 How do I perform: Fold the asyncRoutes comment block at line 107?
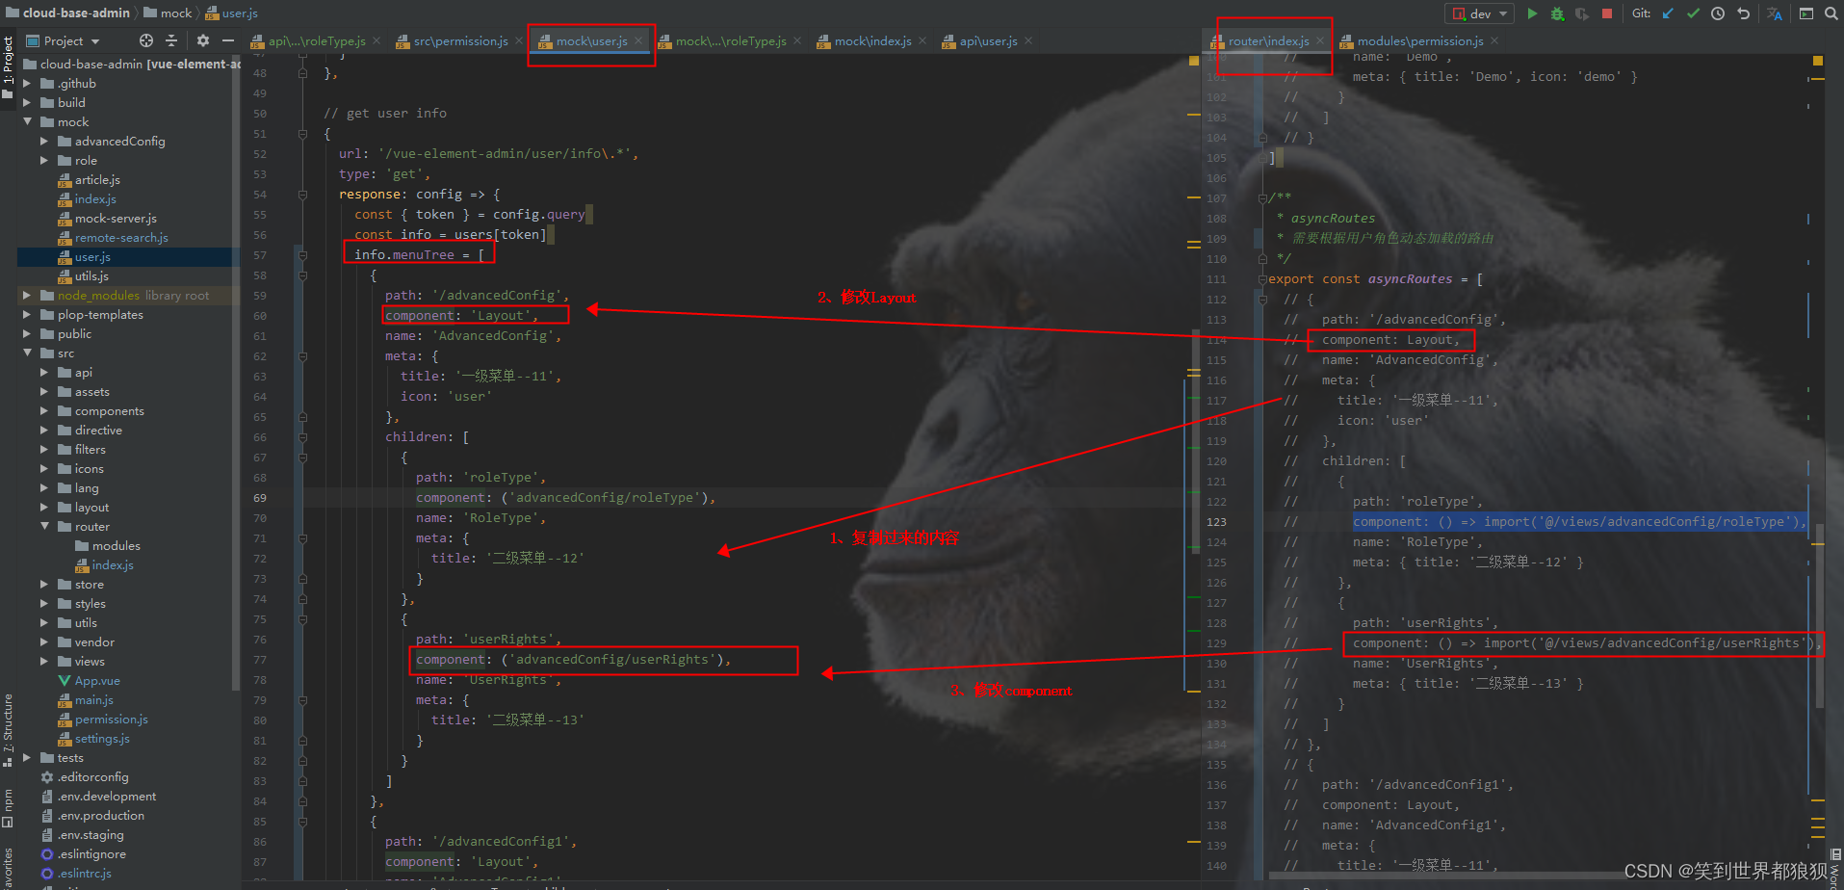[x=1262, y=198]
